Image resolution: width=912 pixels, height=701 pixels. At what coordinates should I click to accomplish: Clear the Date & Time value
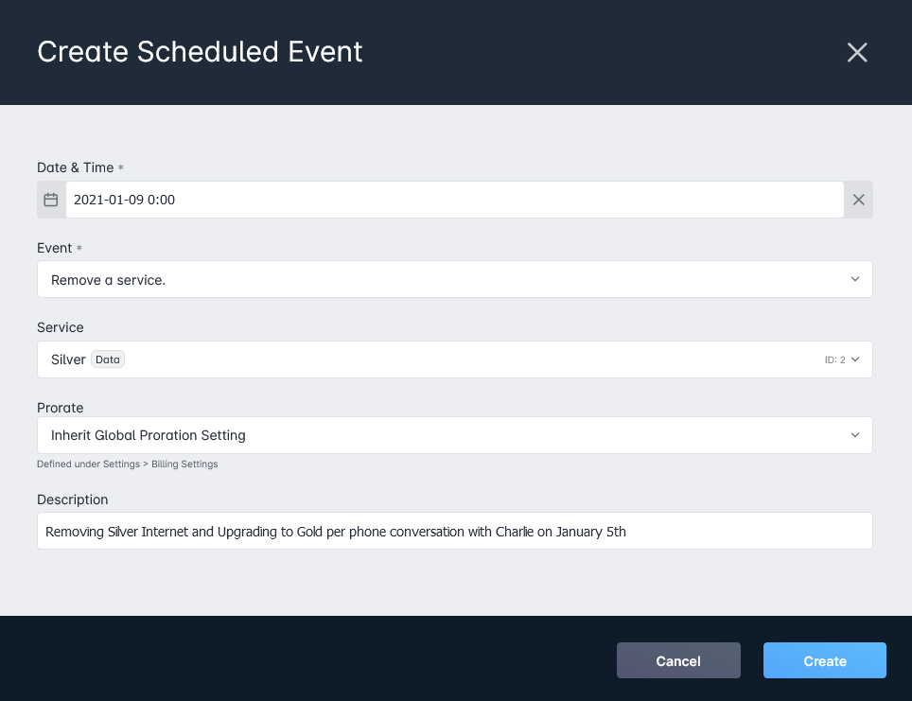tap(858, 200)
